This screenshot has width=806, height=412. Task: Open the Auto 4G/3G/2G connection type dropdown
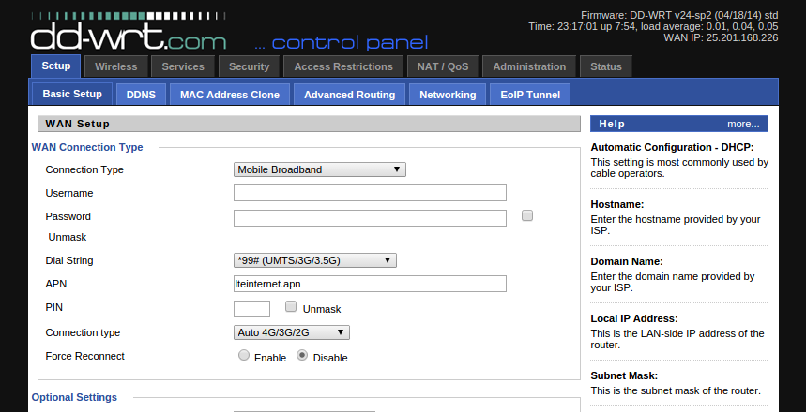[x=292, y=332]
